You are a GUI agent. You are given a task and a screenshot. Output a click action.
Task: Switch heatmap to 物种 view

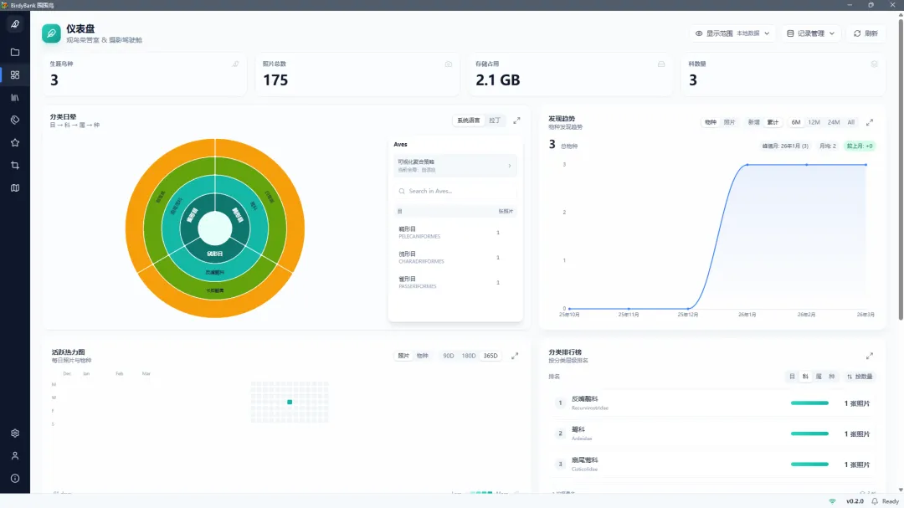[x=423, y=356]
